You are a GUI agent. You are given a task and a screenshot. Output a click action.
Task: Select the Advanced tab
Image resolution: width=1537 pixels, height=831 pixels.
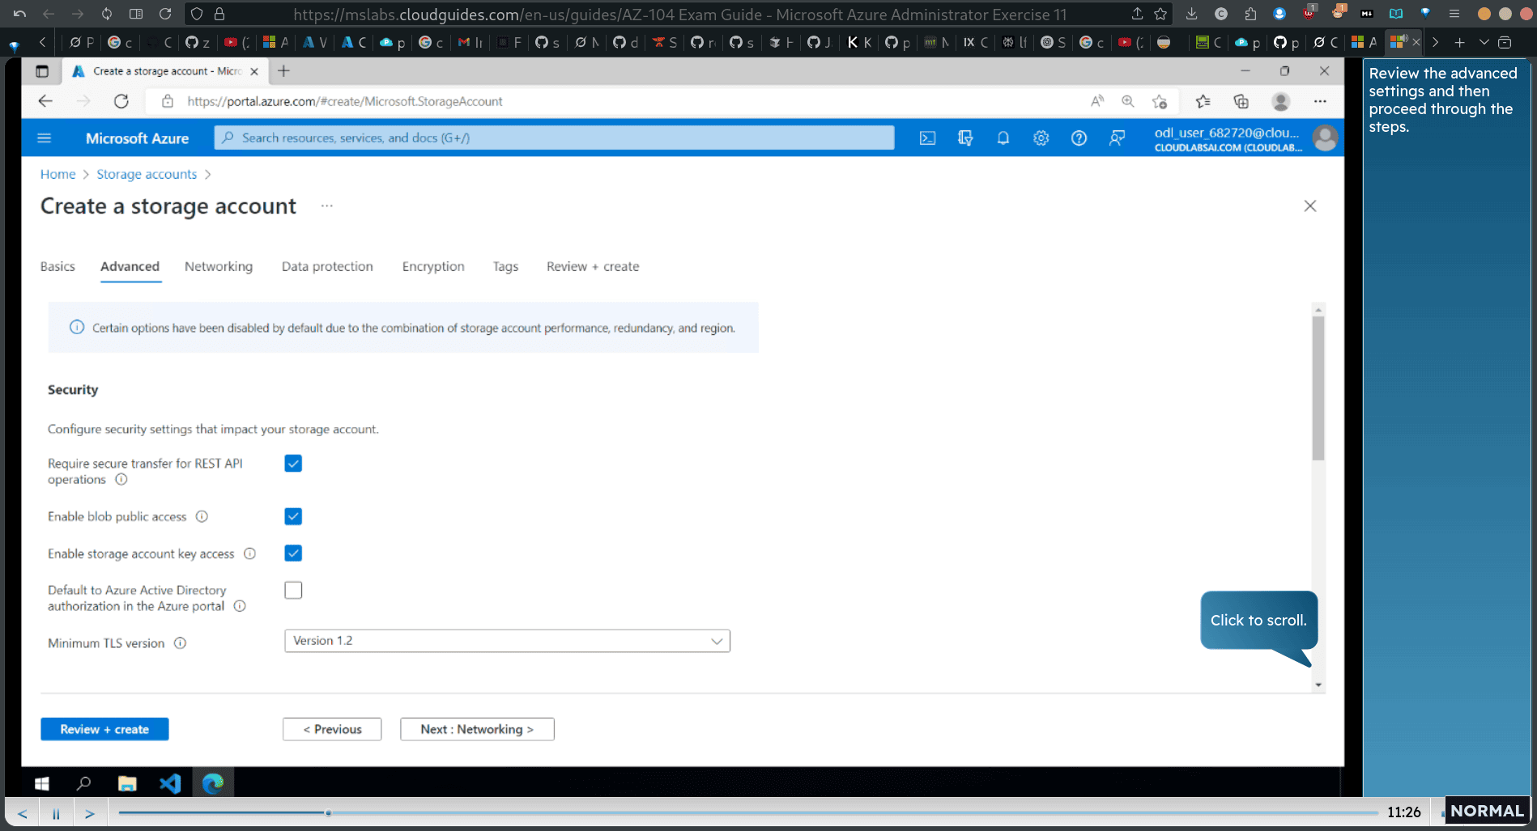coord(130,266)
